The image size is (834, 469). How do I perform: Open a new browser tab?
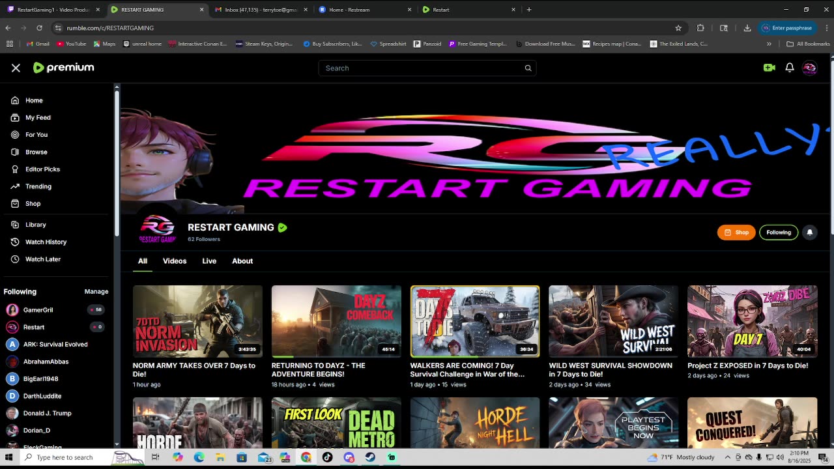coord(529,10)
